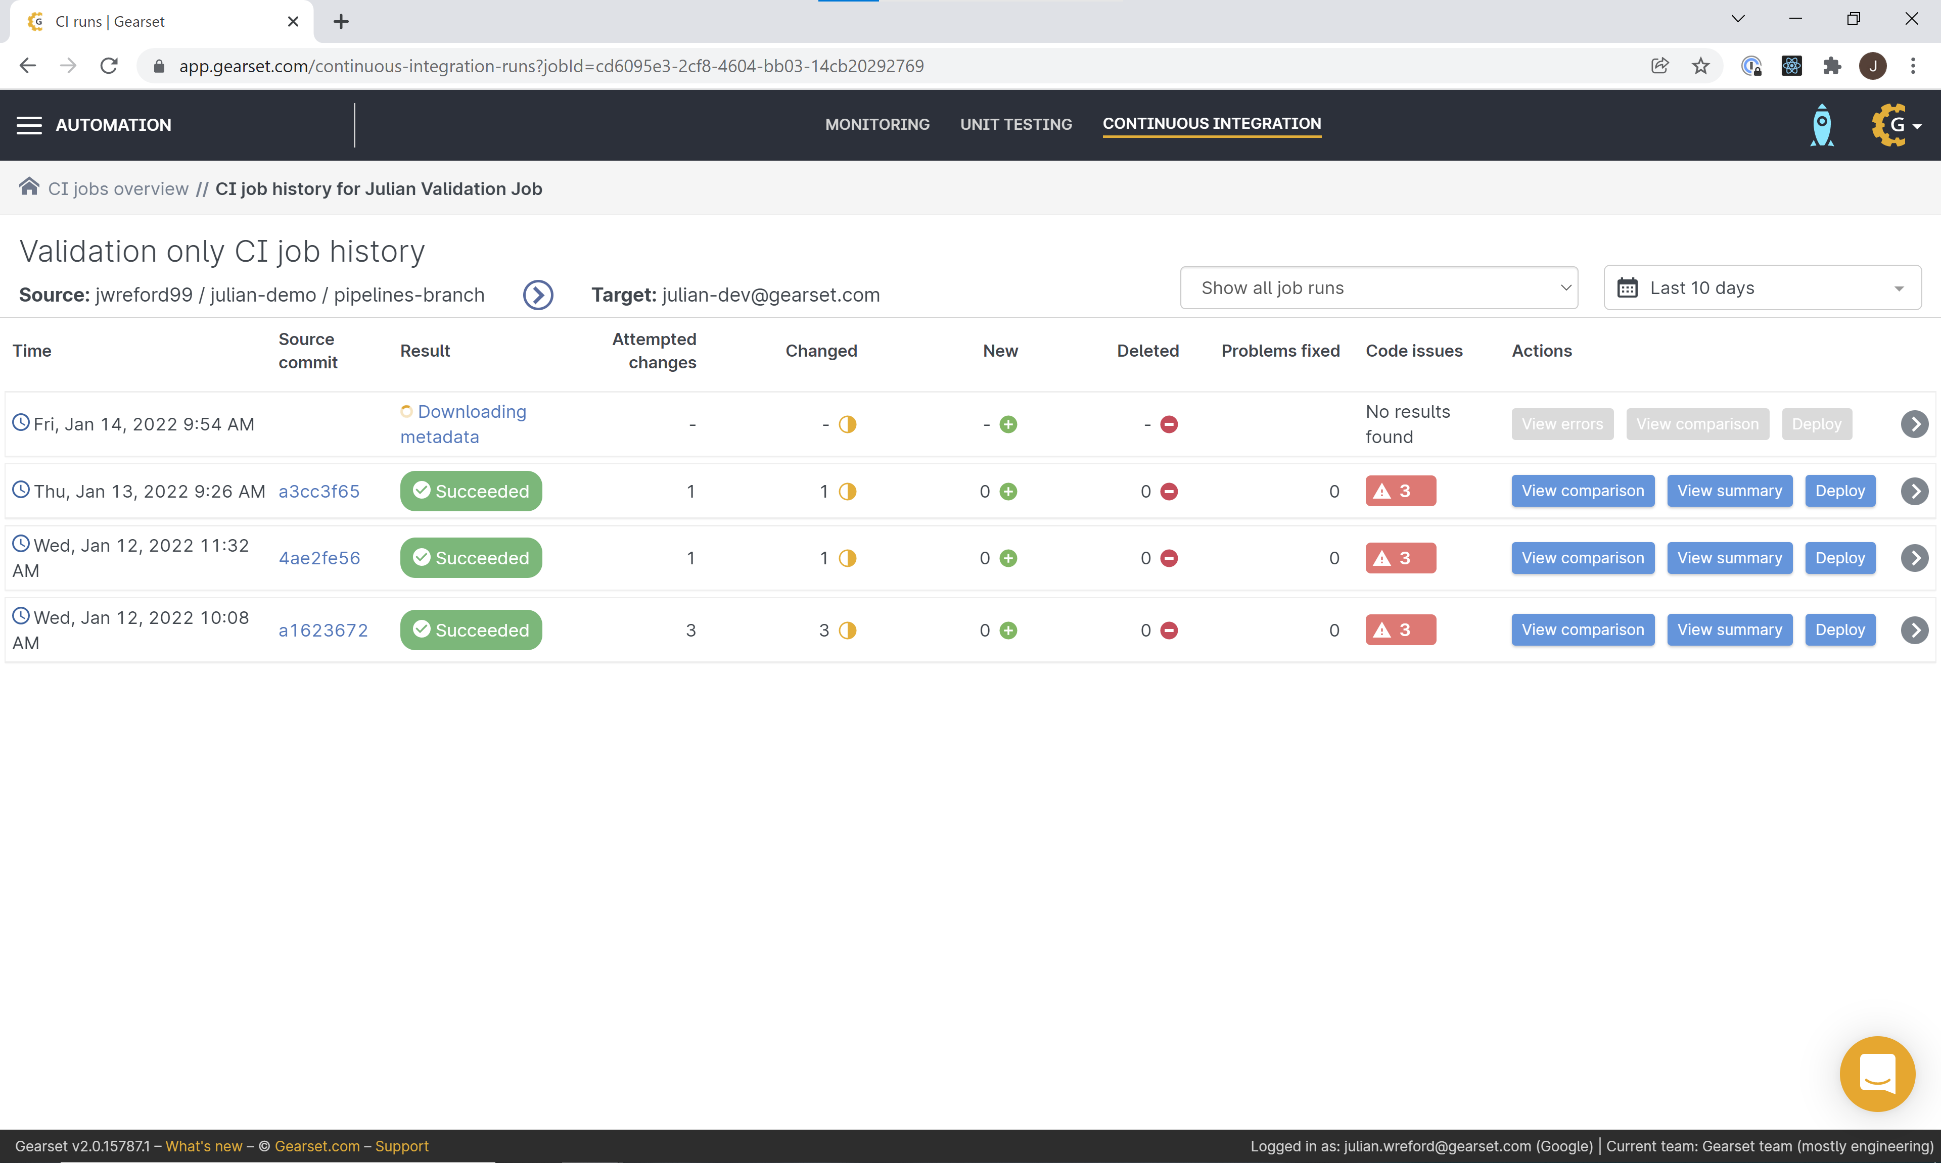The height and width of the screenshot is (1163, 1941).
Task: Click Deploy for the Jan 13 run
Action: (x=1839, y=492)
